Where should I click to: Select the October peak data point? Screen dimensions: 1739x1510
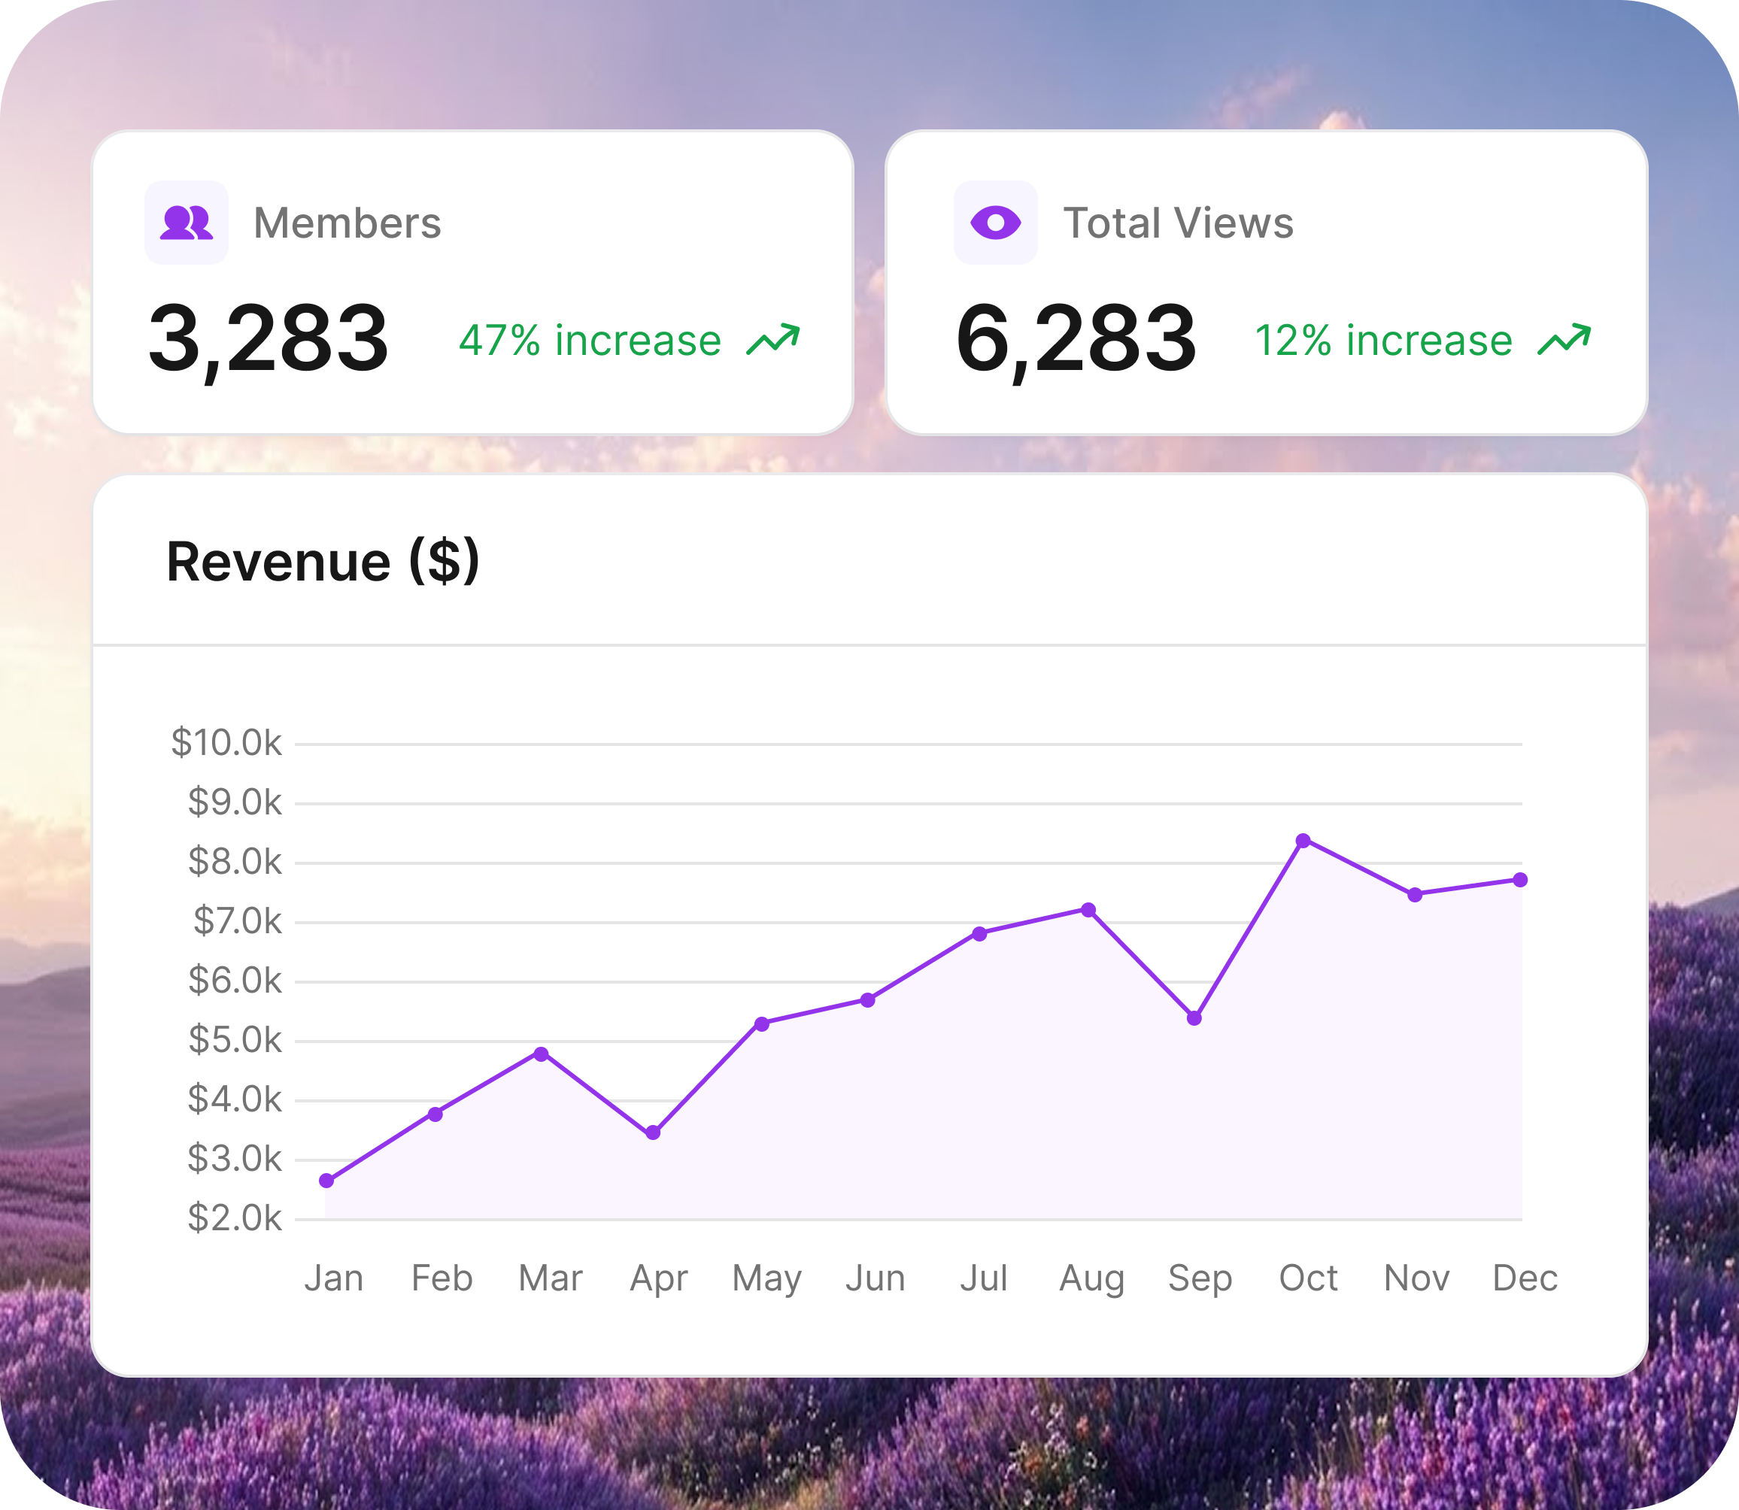click(1303, 840)
